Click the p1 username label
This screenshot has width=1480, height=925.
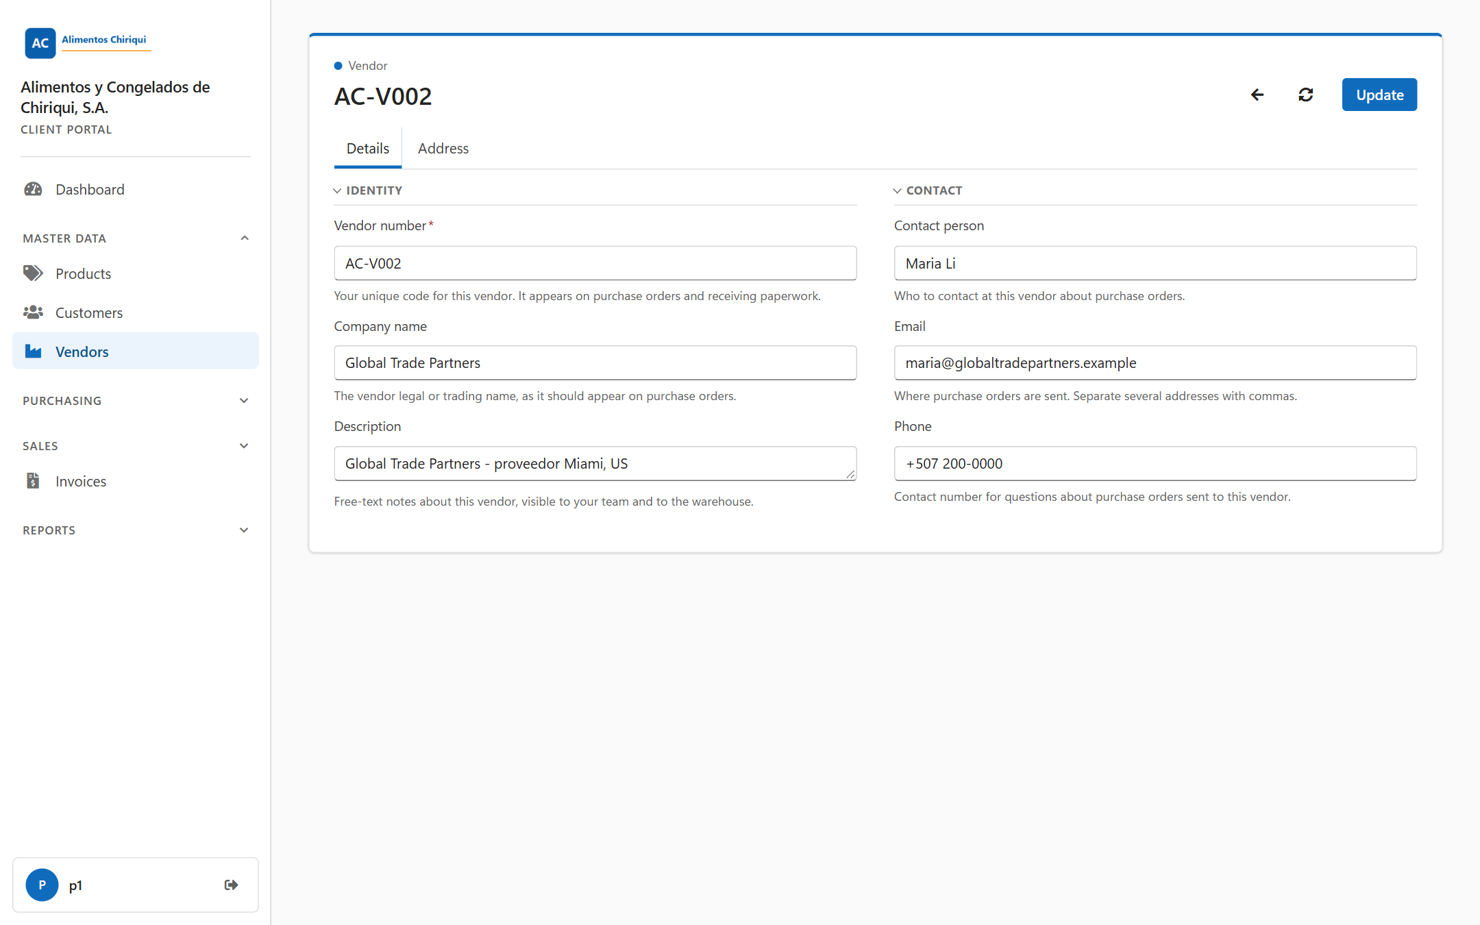click(x=75, y=885)
